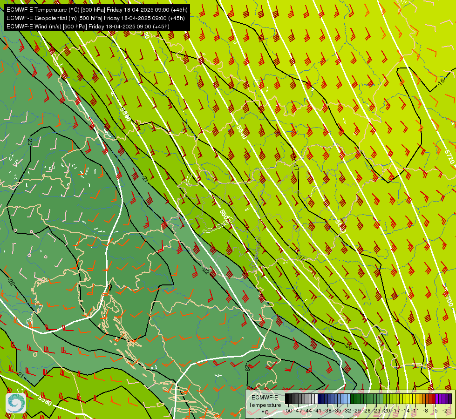Click the -50 value on the temperature scale
This screenshot has width=456, height=419.
(288, 411)
